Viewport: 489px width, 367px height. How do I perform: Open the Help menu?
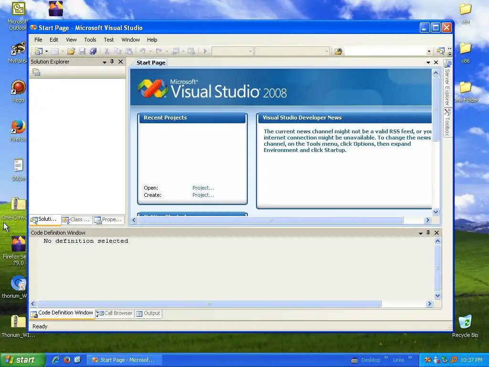point(152,40)
